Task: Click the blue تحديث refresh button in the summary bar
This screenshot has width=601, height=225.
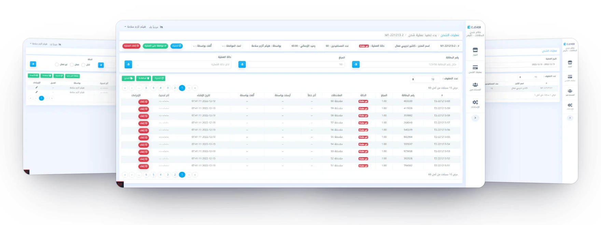Action: (x=177, y=46)
